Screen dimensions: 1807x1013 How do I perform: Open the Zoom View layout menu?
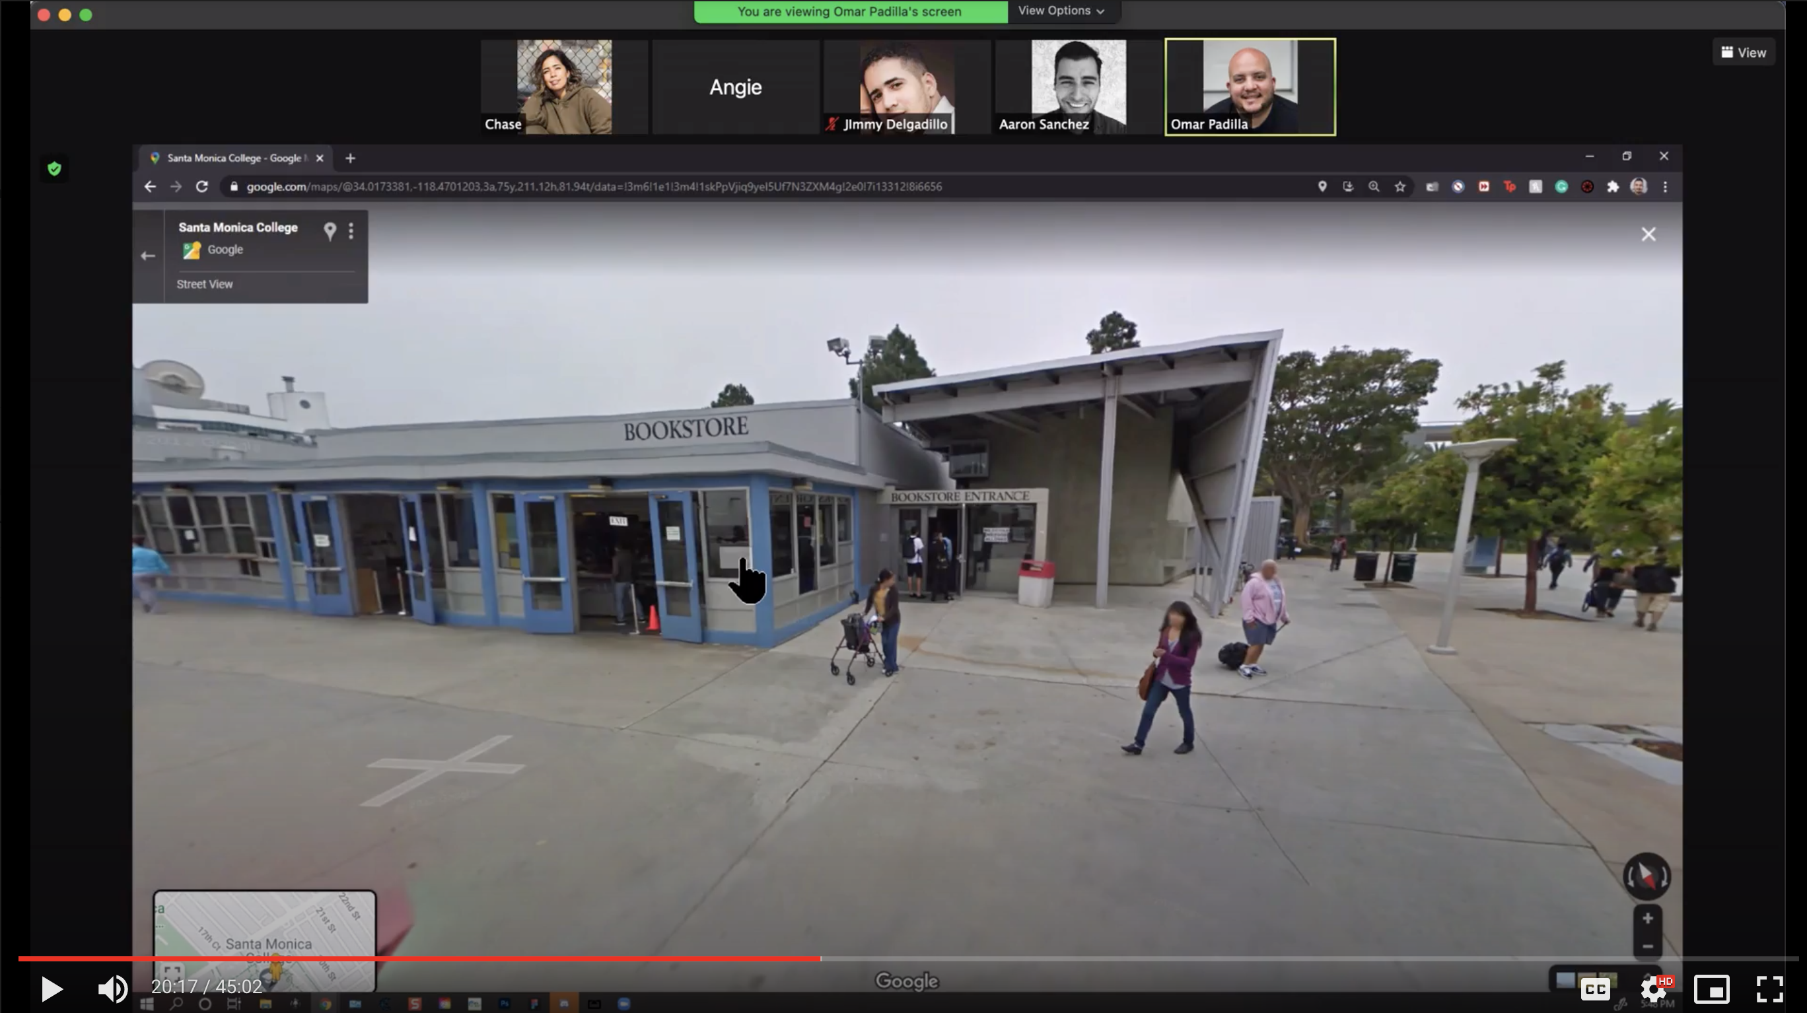point(1743,53)
